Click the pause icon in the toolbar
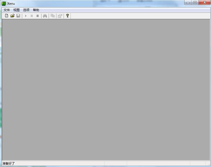Image resolution: width=211 pixels, height=167 pixels. 32,16
